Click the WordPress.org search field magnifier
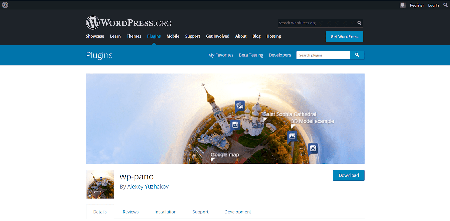Screen dimensions: 450x221 click(359, 23)
